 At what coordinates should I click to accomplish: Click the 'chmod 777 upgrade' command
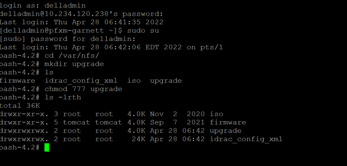(83, 89)
